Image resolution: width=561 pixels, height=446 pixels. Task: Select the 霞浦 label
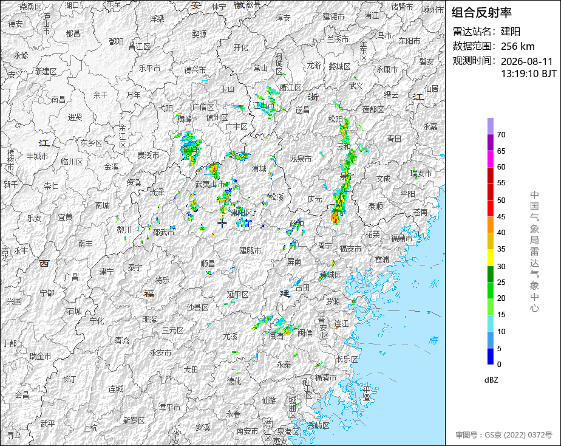pos(382,259)
